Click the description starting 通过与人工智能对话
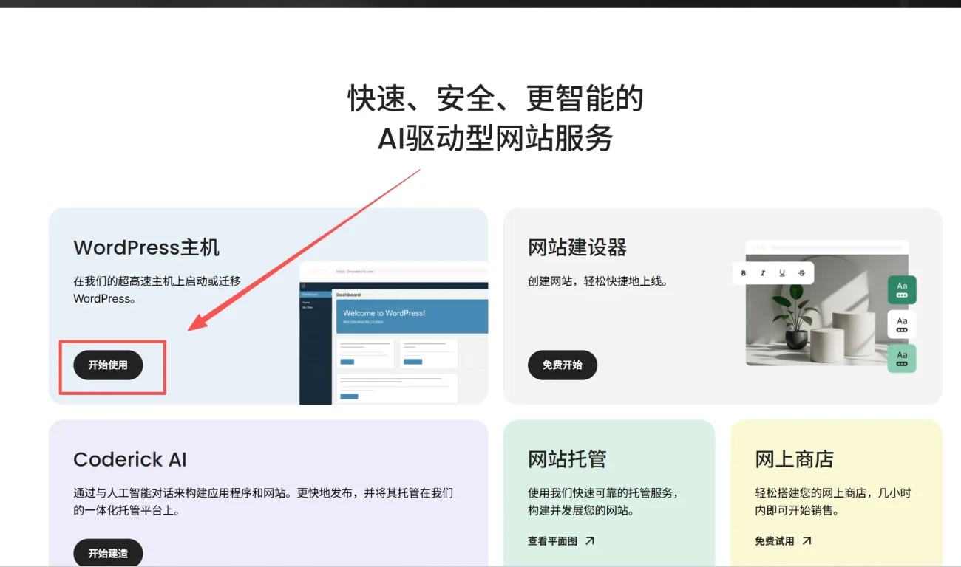Viewport: 961px width, 567px height. click(263, 501)
